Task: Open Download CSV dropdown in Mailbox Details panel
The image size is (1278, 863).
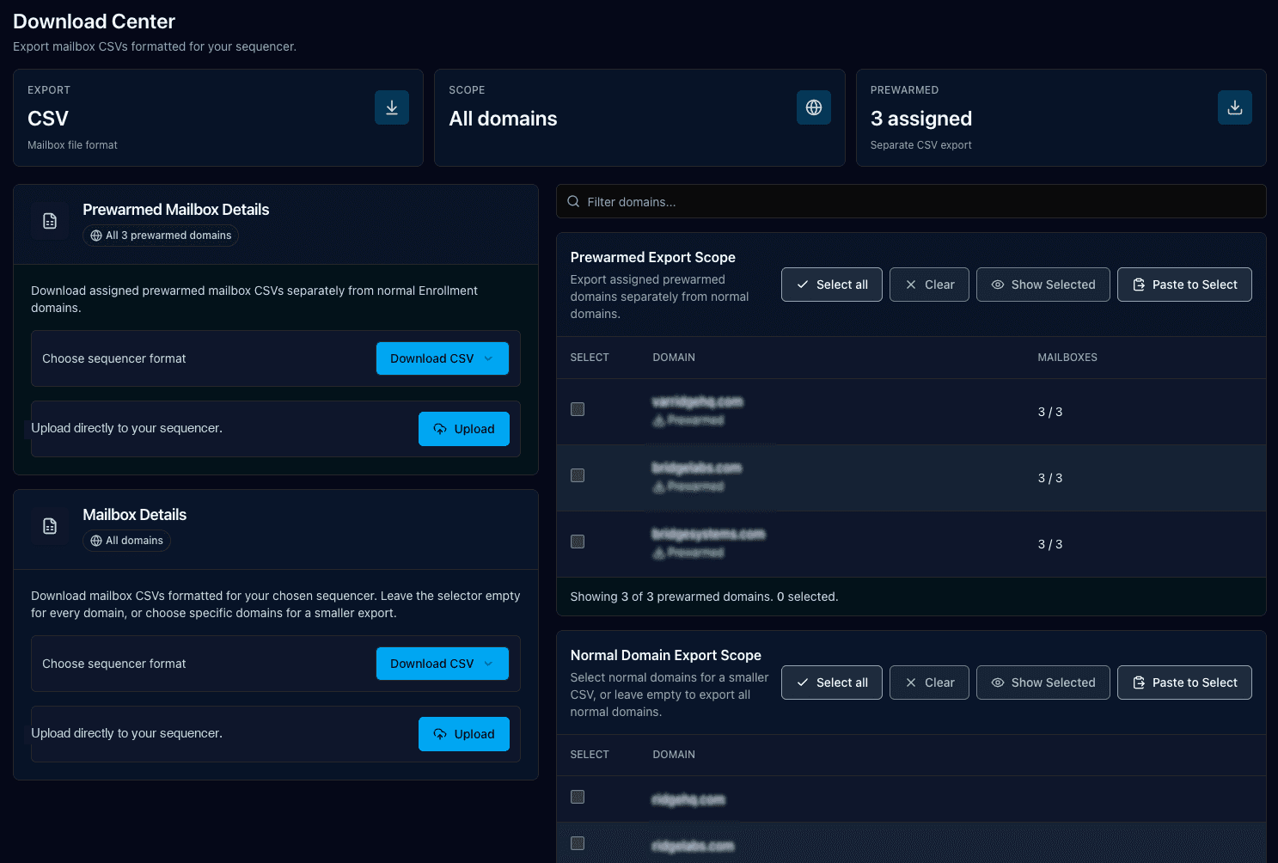Action: click(443, 664)
